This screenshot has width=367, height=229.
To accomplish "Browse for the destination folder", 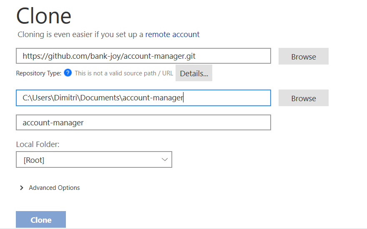I will [x=303, y=98].
